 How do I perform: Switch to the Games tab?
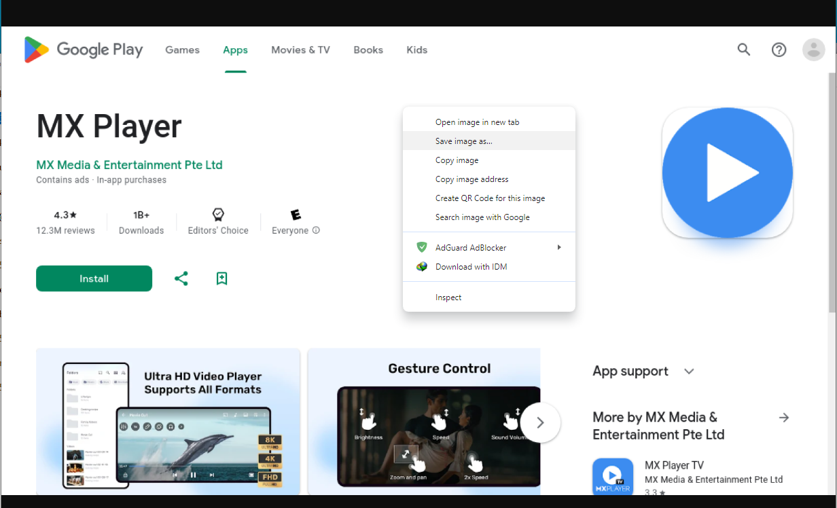click(183, 50)
